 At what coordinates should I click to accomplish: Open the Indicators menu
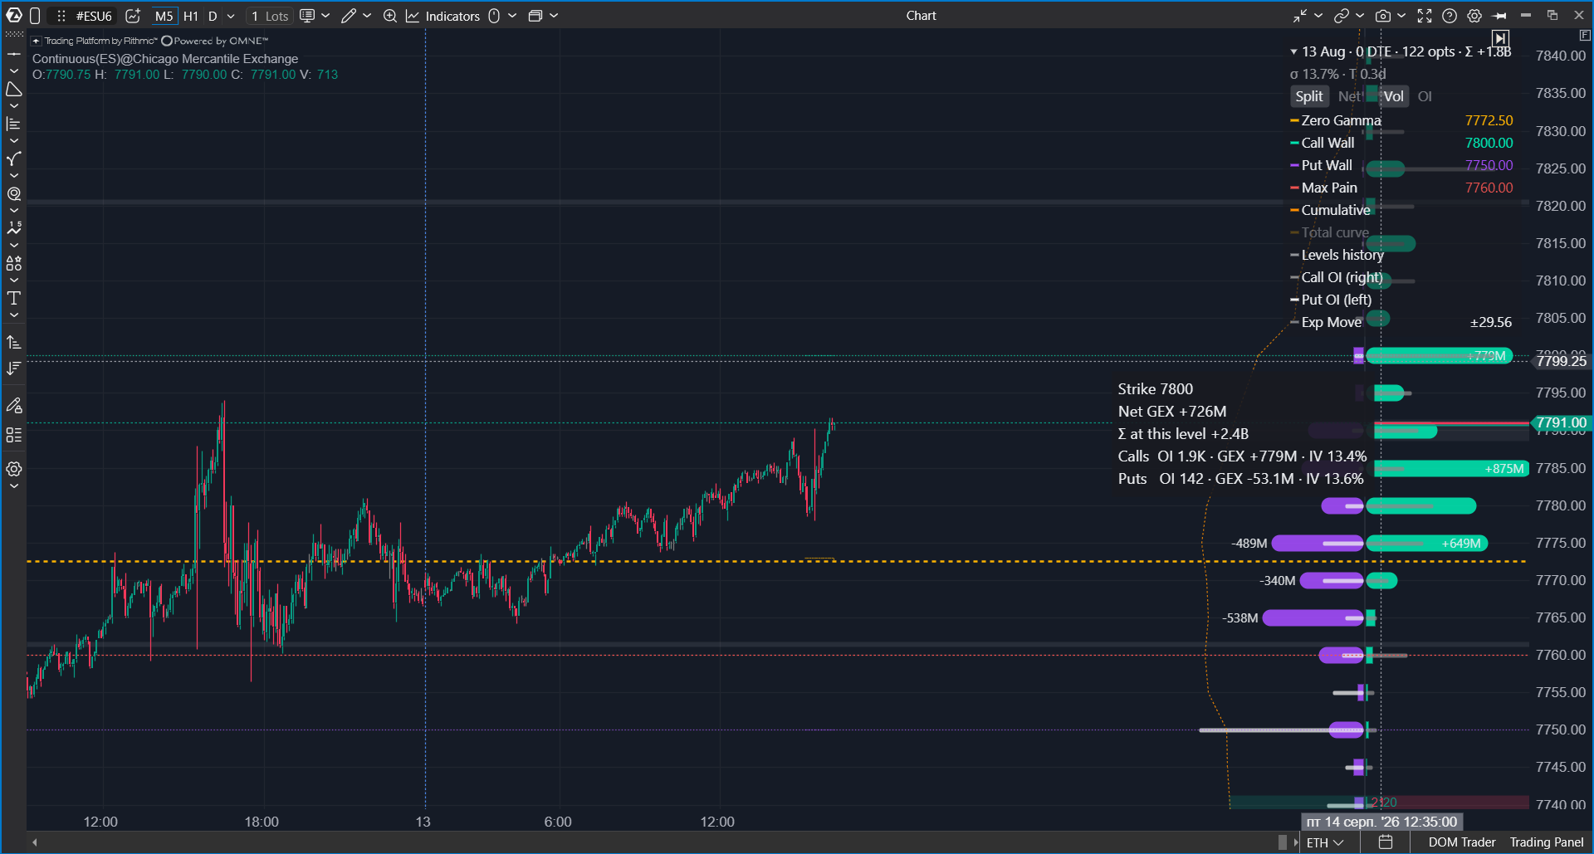coord(443,16)
